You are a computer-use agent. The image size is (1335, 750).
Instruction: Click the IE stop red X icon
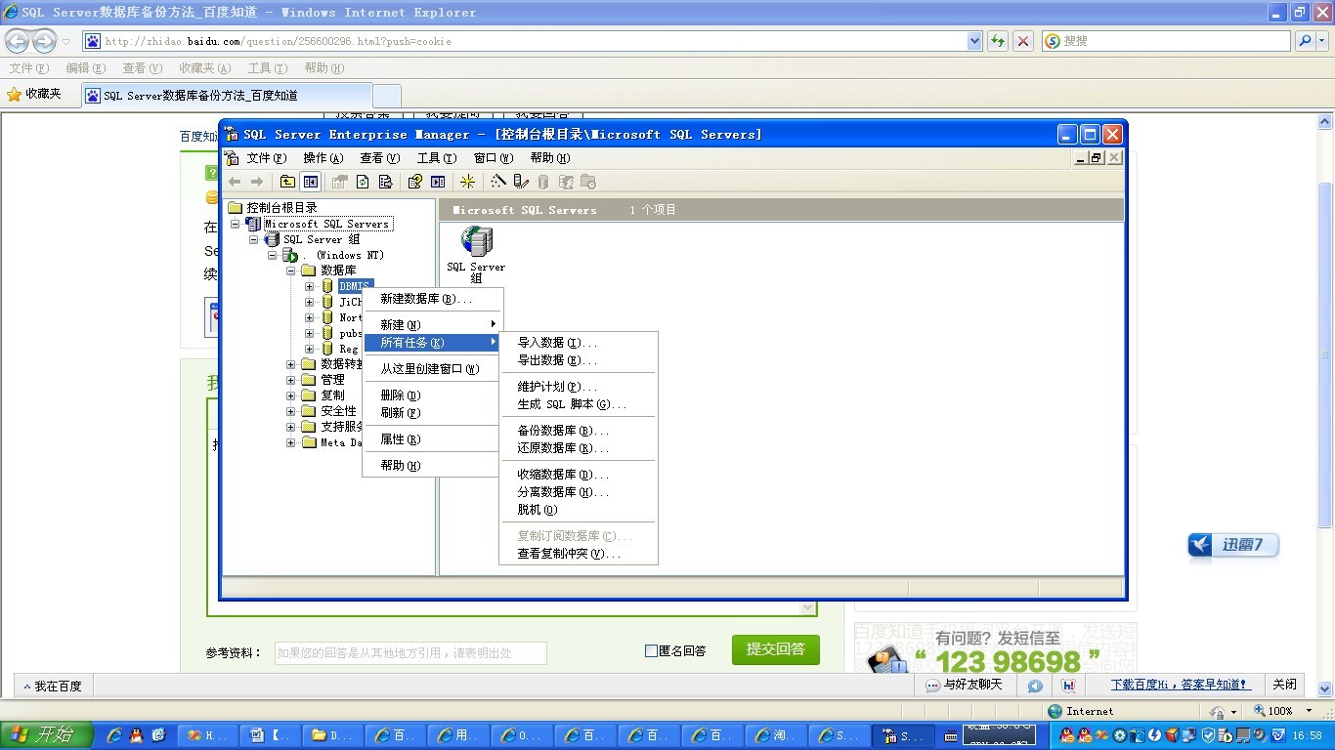coord(1023,41)
